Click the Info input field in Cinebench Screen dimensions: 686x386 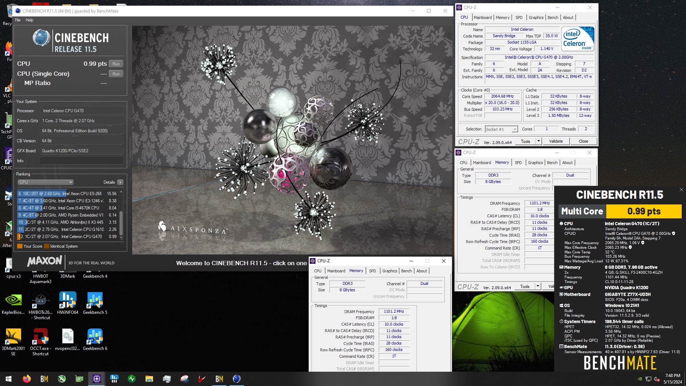coord(81,160)
